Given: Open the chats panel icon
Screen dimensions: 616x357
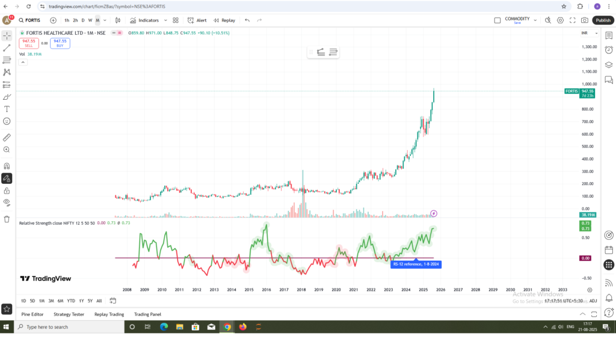Looking at the screenshot, I should [x=609, y=80].
